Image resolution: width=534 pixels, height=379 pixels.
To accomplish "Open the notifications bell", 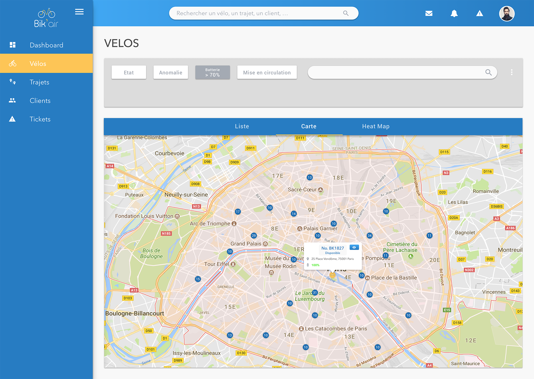I will 454,13.
